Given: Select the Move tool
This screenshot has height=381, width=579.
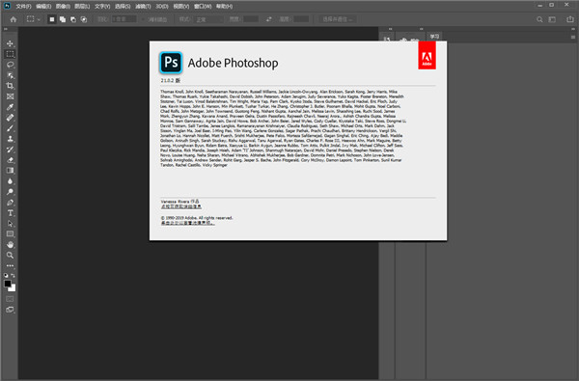Looking at the screenshot, I should (x=10, y=43).
